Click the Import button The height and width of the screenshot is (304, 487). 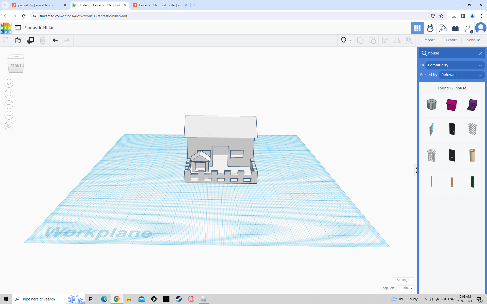pos(429,40)
